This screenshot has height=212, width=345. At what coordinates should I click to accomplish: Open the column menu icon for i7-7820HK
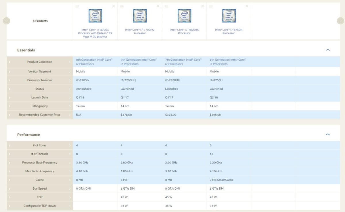[x=166, y=6]
